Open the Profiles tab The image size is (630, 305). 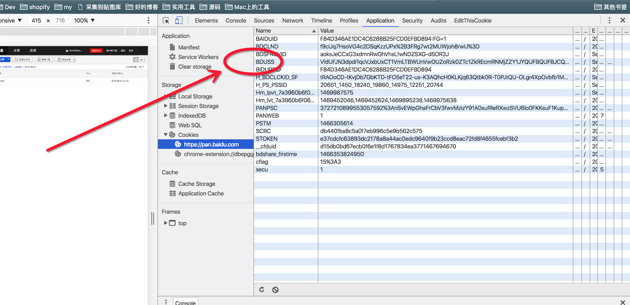pyautogui.click(x=349, y=21)
